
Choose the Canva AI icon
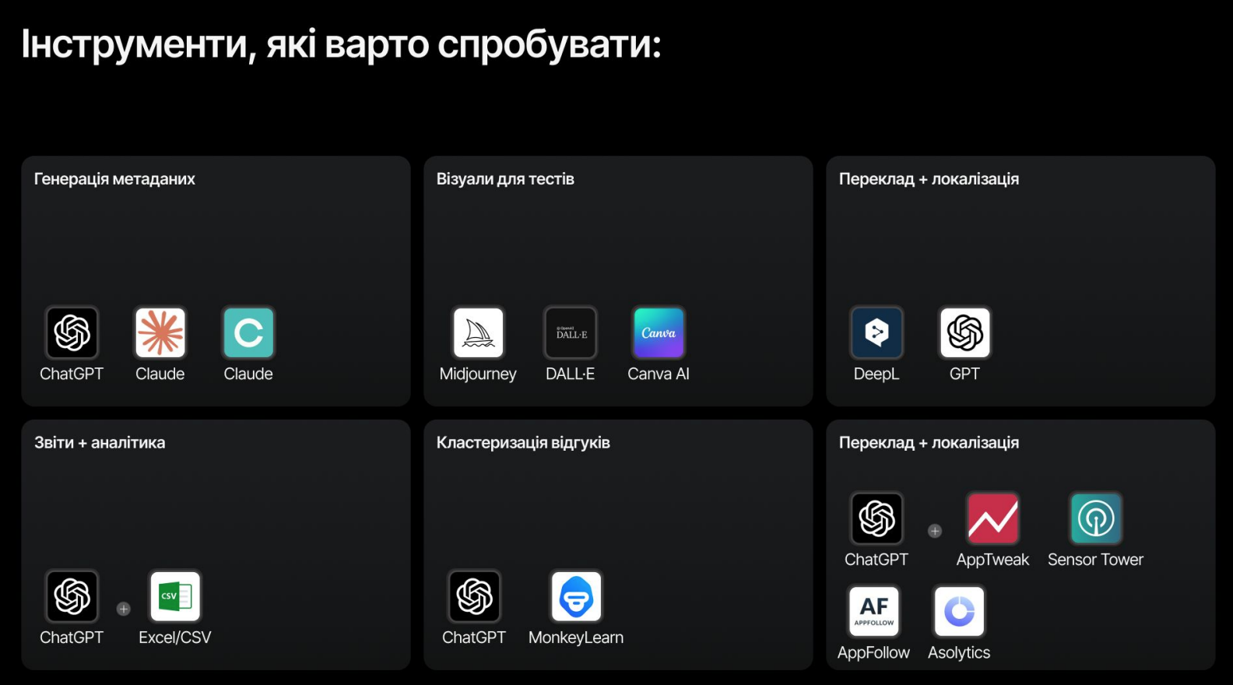pos(659,332)
